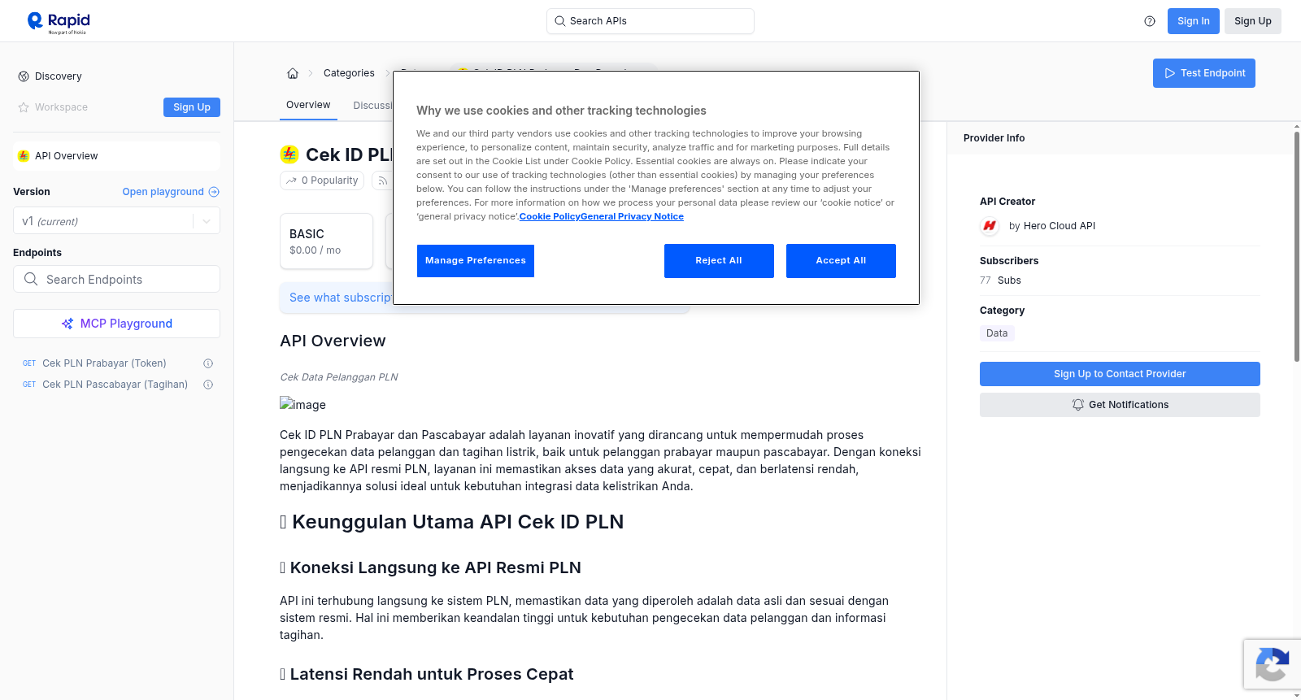This screenshot has height=700, width=1301.
Task: Select the Cek PLN Prabayar (Token) endpoint
Action: point(104,363)
